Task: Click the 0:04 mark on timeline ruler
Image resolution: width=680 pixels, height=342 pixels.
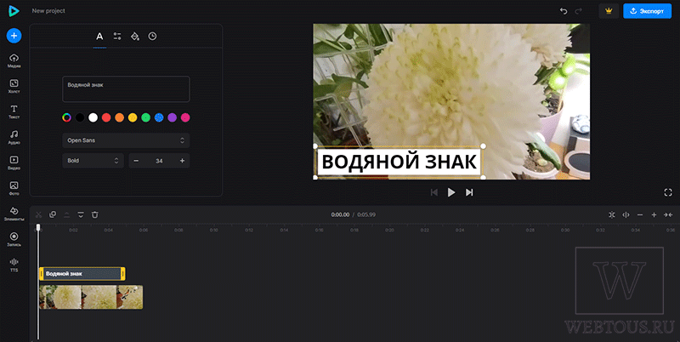Action: [109, 230]
